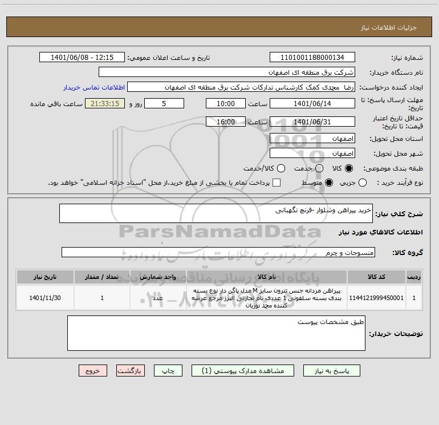Click the ردیف column header
This screenshot has width=439, height=425.
tap(414, 277)
